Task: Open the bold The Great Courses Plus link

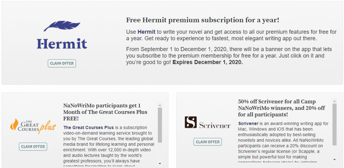Action: (85, 128)
